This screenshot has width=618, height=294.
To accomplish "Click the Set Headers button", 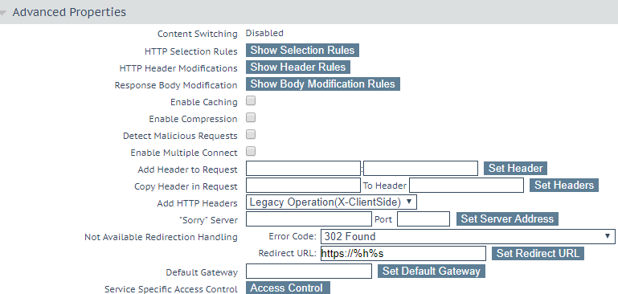I will click(564, 186).
